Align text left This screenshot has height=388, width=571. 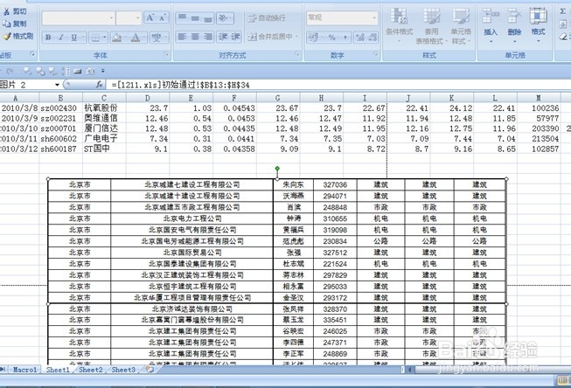[183, 37]
